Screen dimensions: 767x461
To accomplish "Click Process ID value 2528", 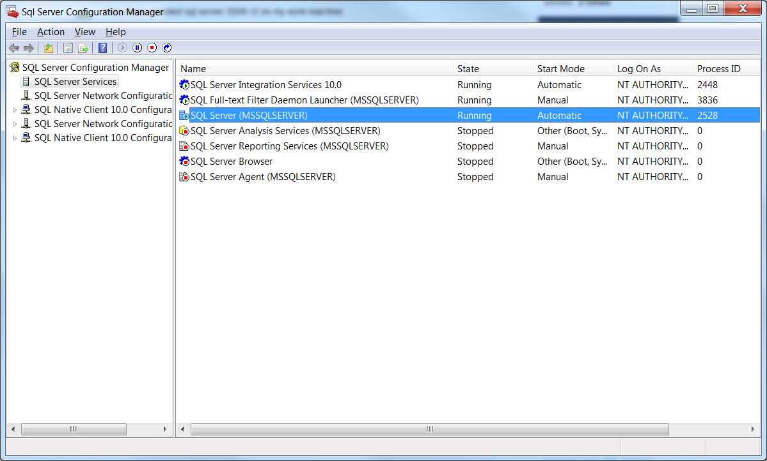I will click(708, 115).
